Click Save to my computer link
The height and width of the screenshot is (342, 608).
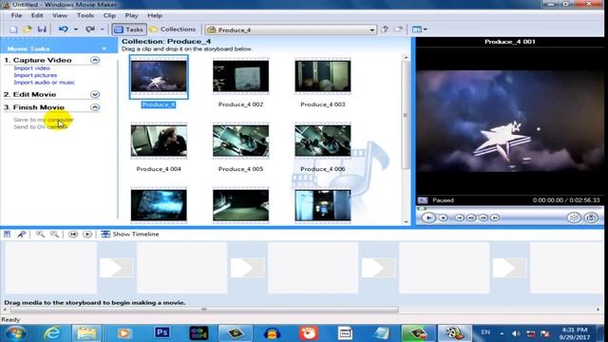click(44, 120)
